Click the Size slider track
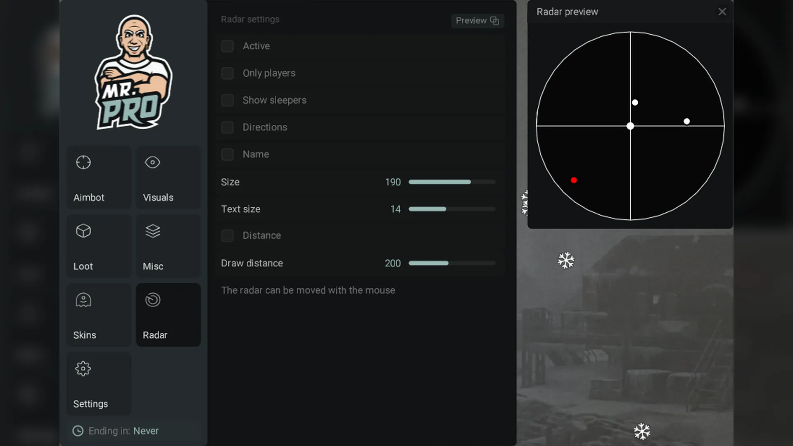 point(451,182)
